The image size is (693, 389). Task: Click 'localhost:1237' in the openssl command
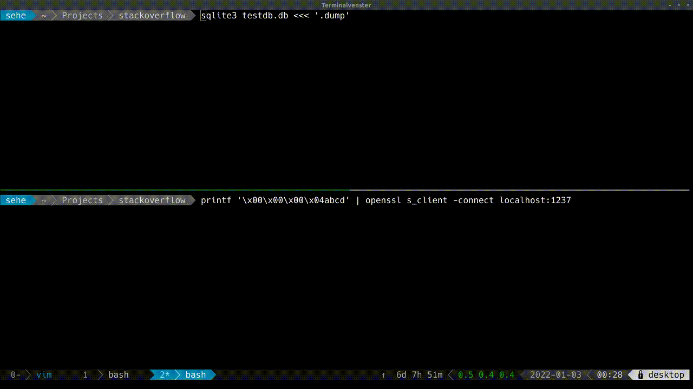pyautogui.click(x=535, y=200)
